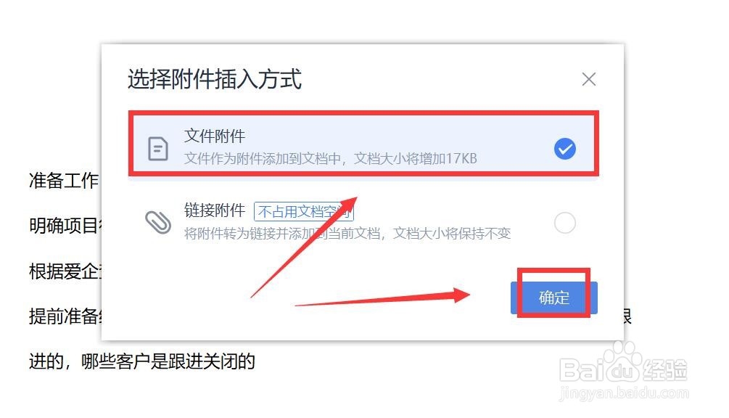Choose the 链接附件 option label
The width and height of the screenshot is (729, 418).
(x=214, y=210)
